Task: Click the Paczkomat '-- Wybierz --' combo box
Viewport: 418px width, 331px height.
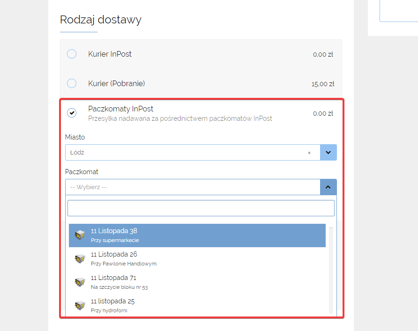Action: coord(193,187)
